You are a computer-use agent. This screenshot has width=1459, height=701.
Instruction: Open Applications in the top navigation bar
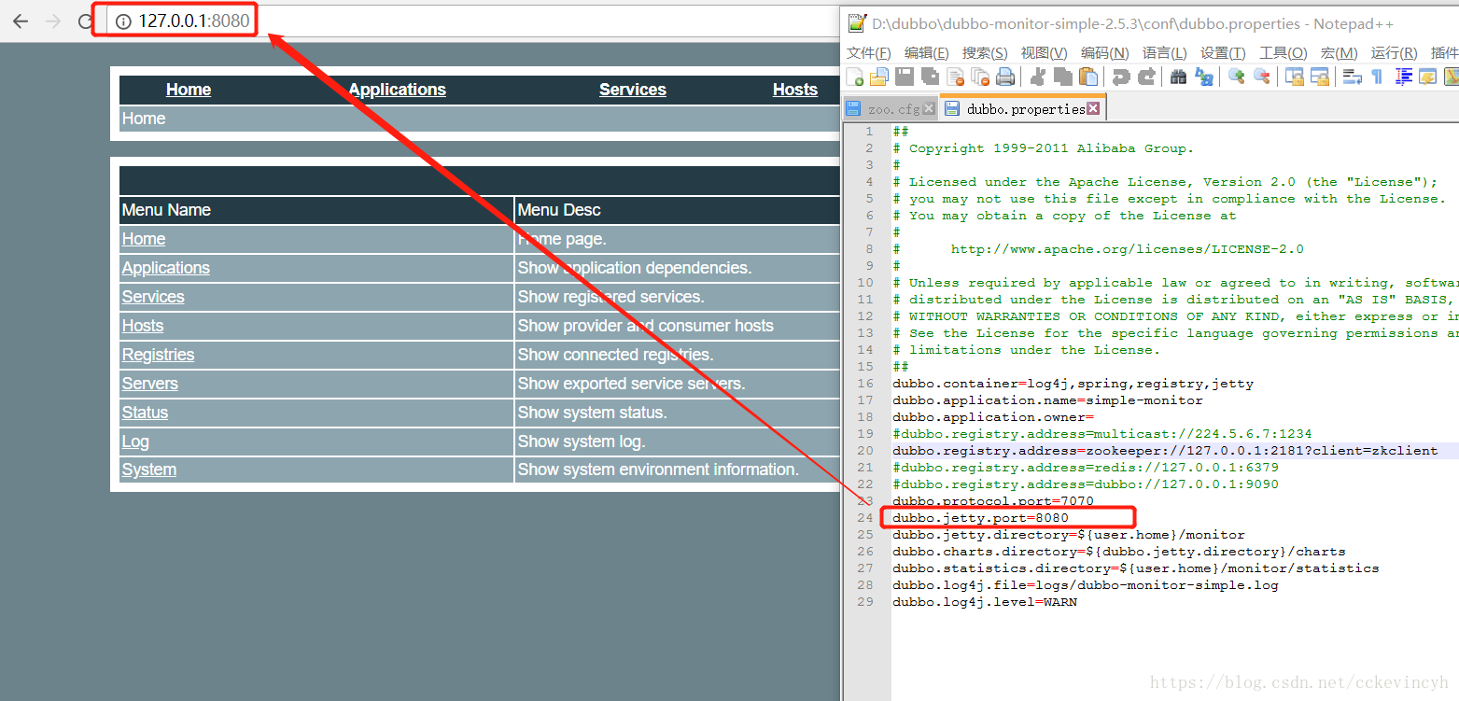(x=398, y=90)
